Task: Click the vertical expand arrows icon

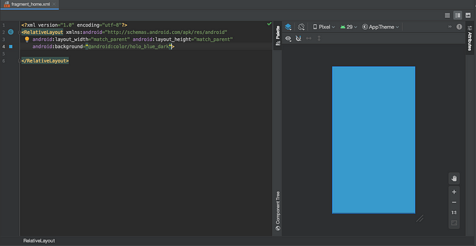Action: pos(319,39)
